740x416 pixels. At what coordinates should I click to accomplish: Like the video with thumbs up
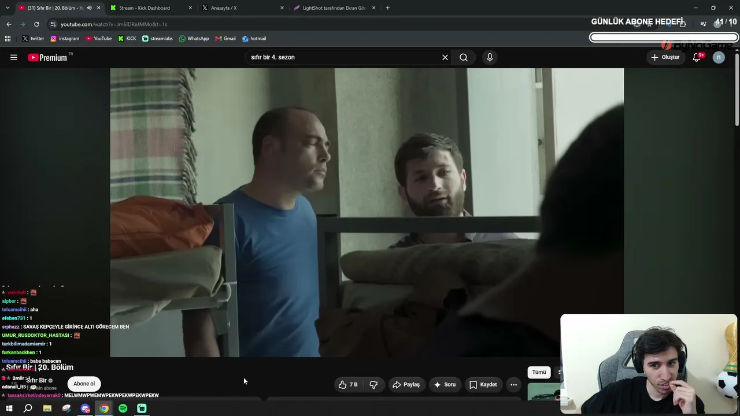pyautogui.click(x=348, y=384)
